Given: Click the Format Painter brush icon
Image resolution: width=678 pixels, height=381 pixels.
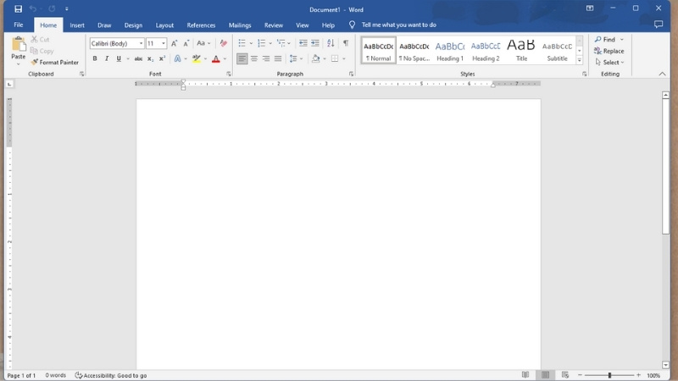Looking at the screenshot, I should [35, 62].
